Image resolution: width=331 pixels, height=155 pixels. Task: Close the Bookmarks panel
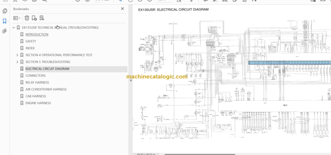coord(122,9)
